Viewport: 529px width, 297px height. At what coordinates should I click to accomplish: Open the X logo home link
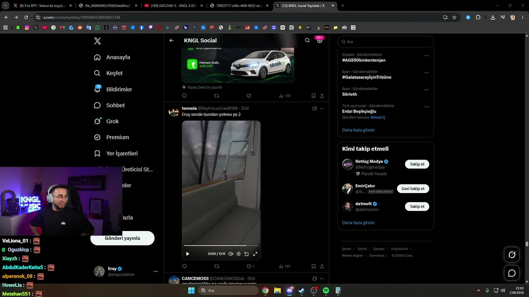[x=98, y=41]
